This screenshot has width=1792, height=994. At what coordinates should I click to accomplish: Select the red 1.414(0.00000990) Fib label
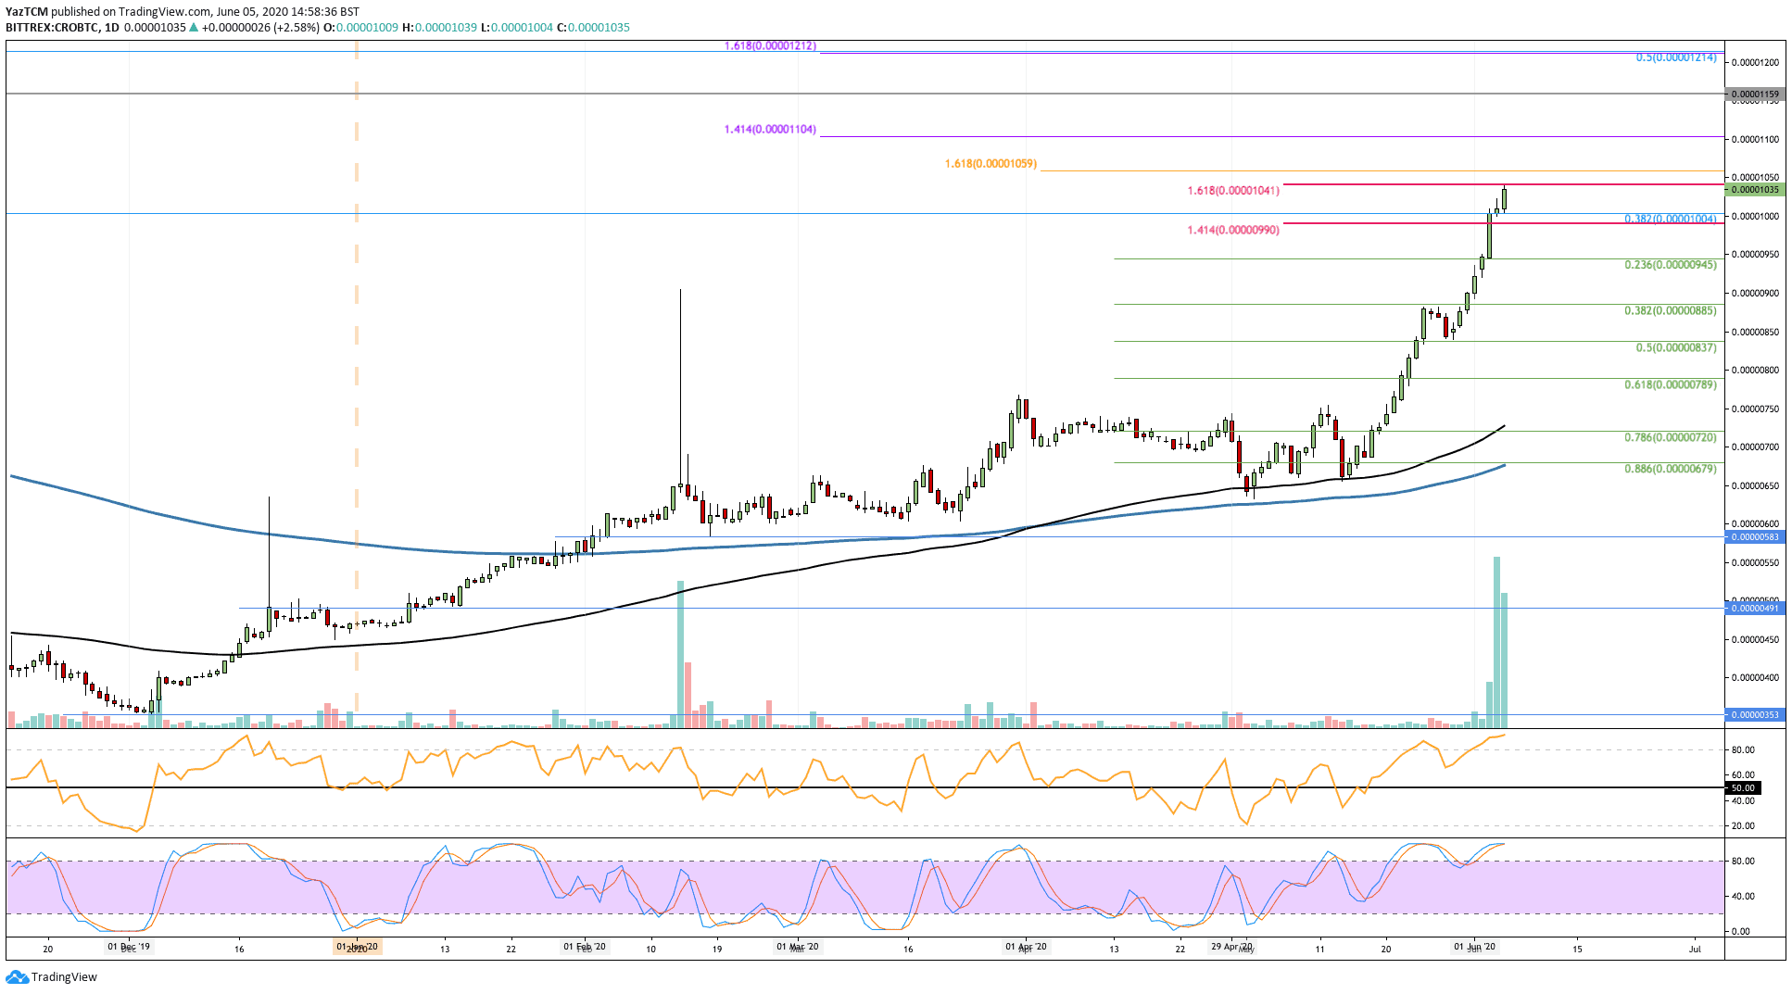tap(1233, 230)
